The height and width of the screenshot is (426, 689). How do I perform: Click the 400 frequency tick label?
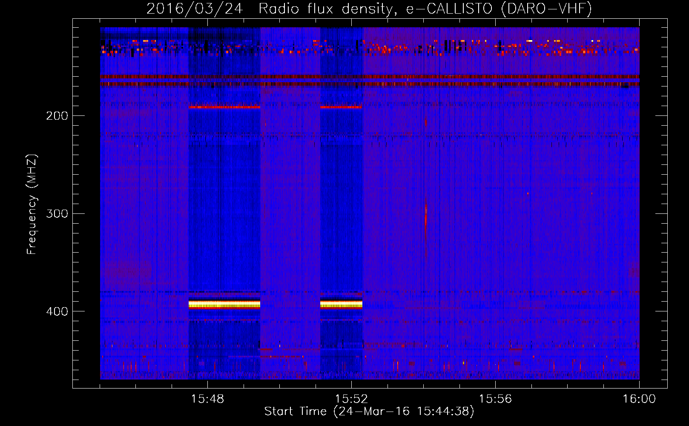point(57,311)
